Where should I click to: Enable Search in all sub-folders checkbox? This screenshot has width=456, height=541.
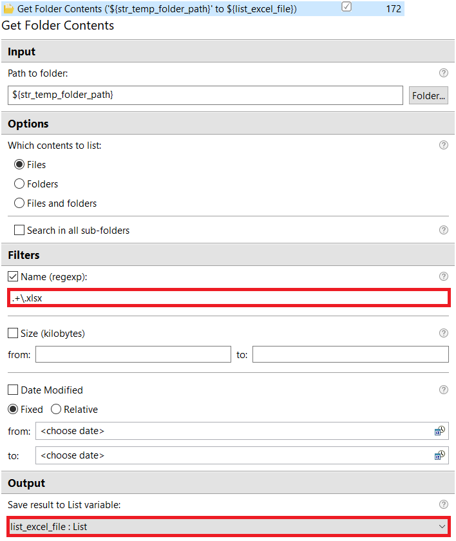click(x=19, y=230)
